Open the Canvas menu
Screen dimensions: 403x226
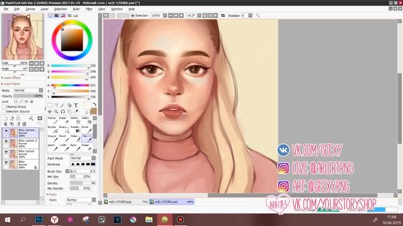(30, 9)
